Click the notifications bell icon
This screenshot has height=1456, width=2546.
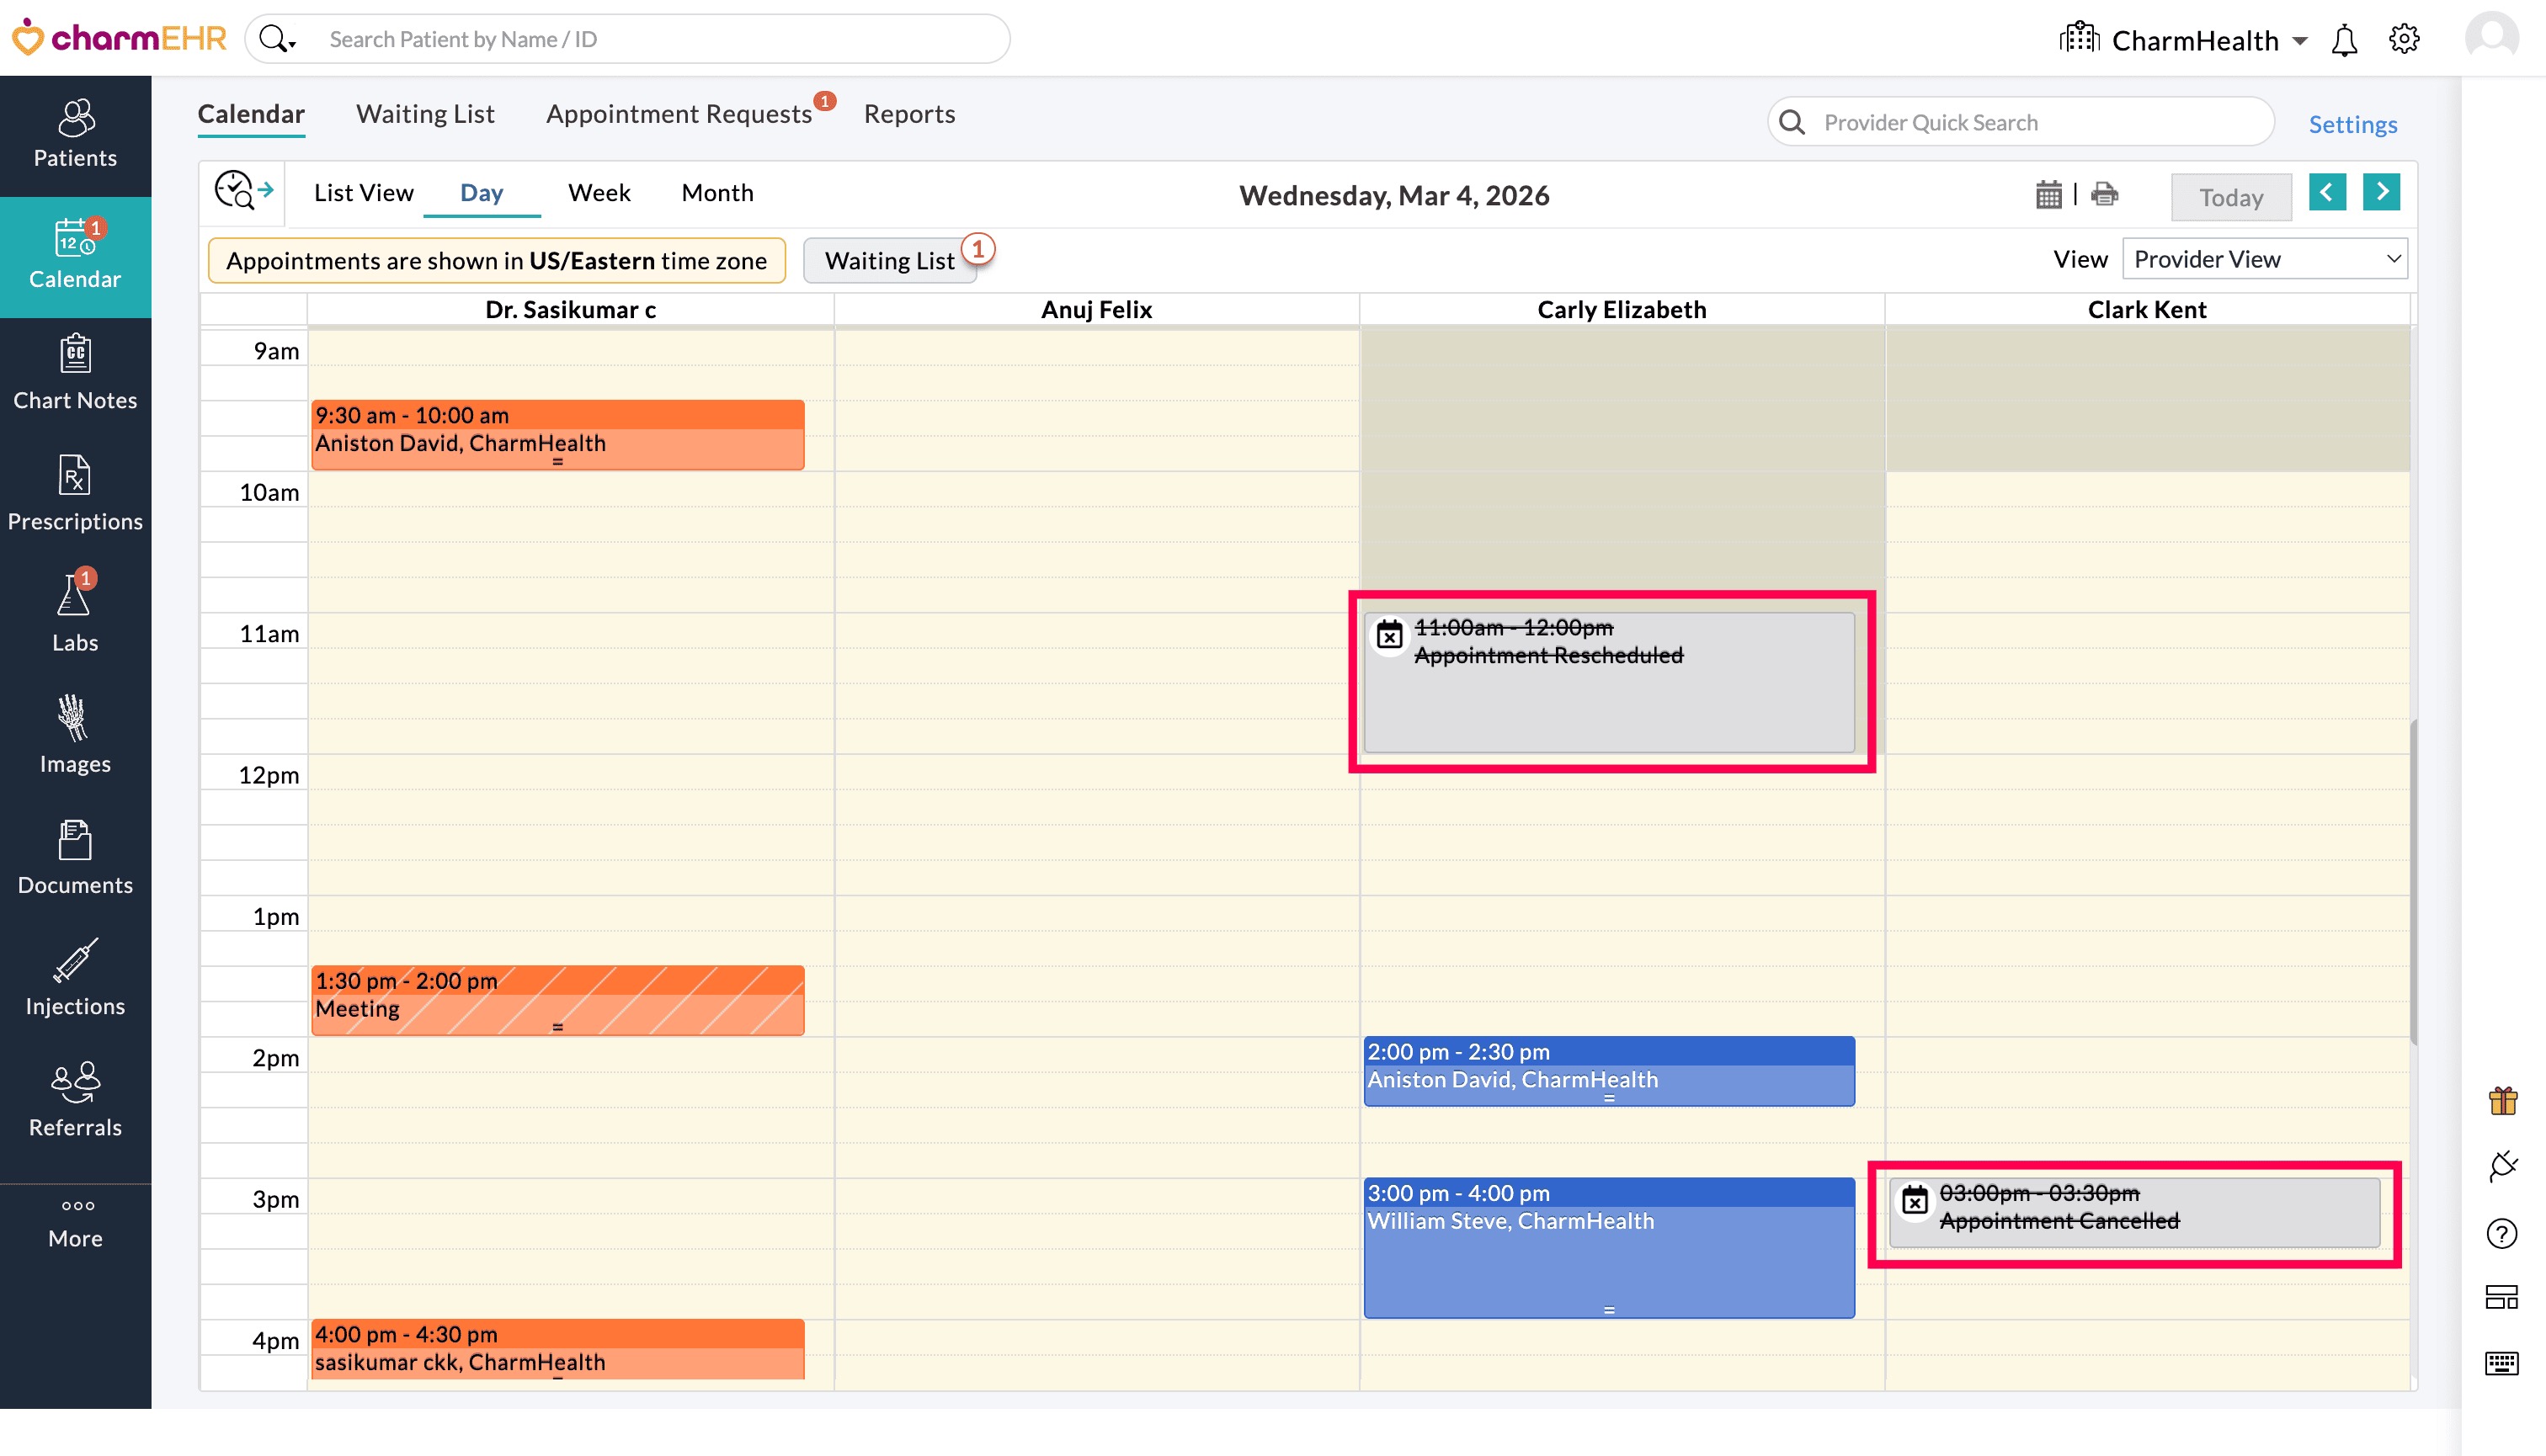pos(2344,40)
